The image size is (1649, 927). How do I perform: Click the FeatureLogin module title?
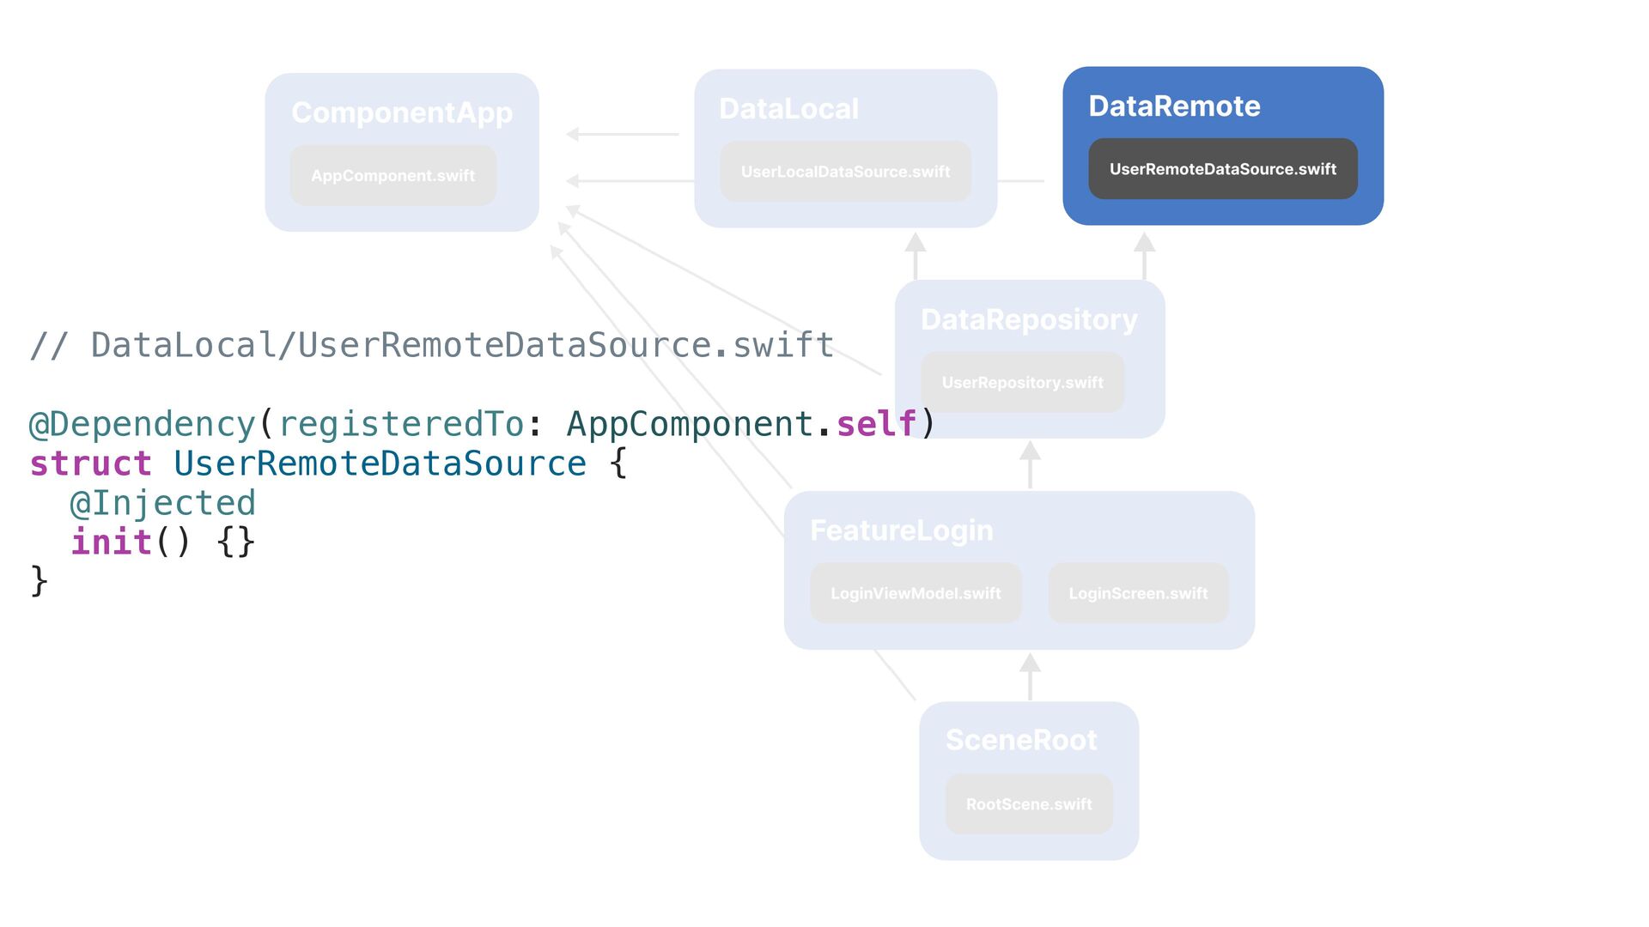[901, 530]
